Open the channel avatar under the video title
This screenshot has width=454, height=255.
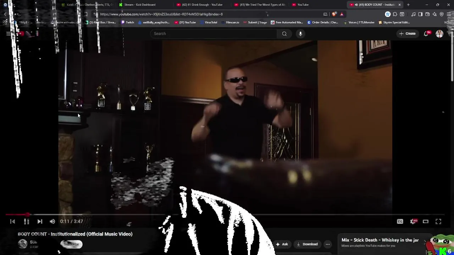(x=23, y=244)
